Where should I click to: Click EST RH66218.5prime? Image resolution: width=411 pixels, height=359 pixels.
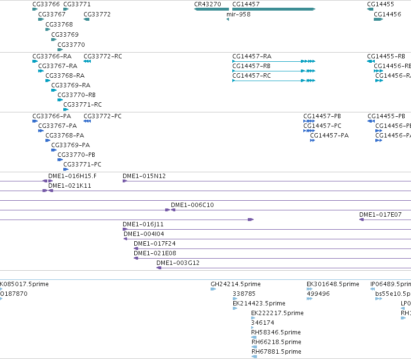coord(277,343)
